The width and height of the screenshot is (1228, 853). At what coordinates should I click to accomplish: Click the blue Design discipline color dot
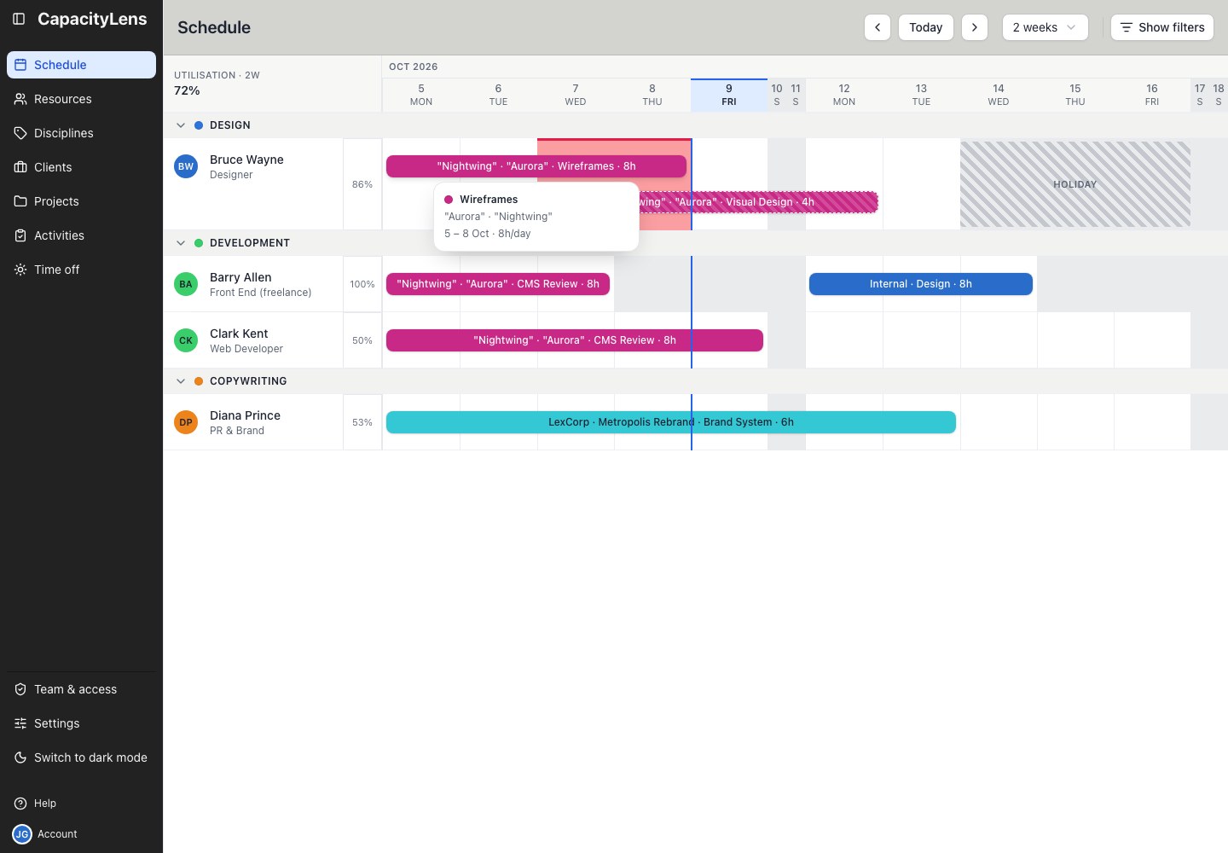pyautogui.click(x=199, y=125)
